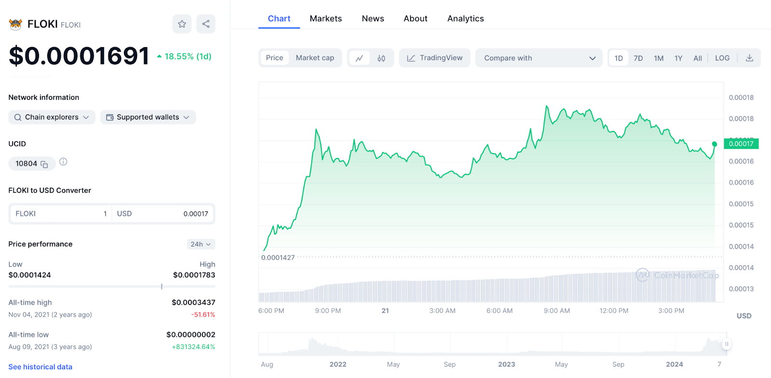Click the all-time high value $0.0003437
Image resolution: width=771 pixels, height=378 pixels.
pos(193,302)
